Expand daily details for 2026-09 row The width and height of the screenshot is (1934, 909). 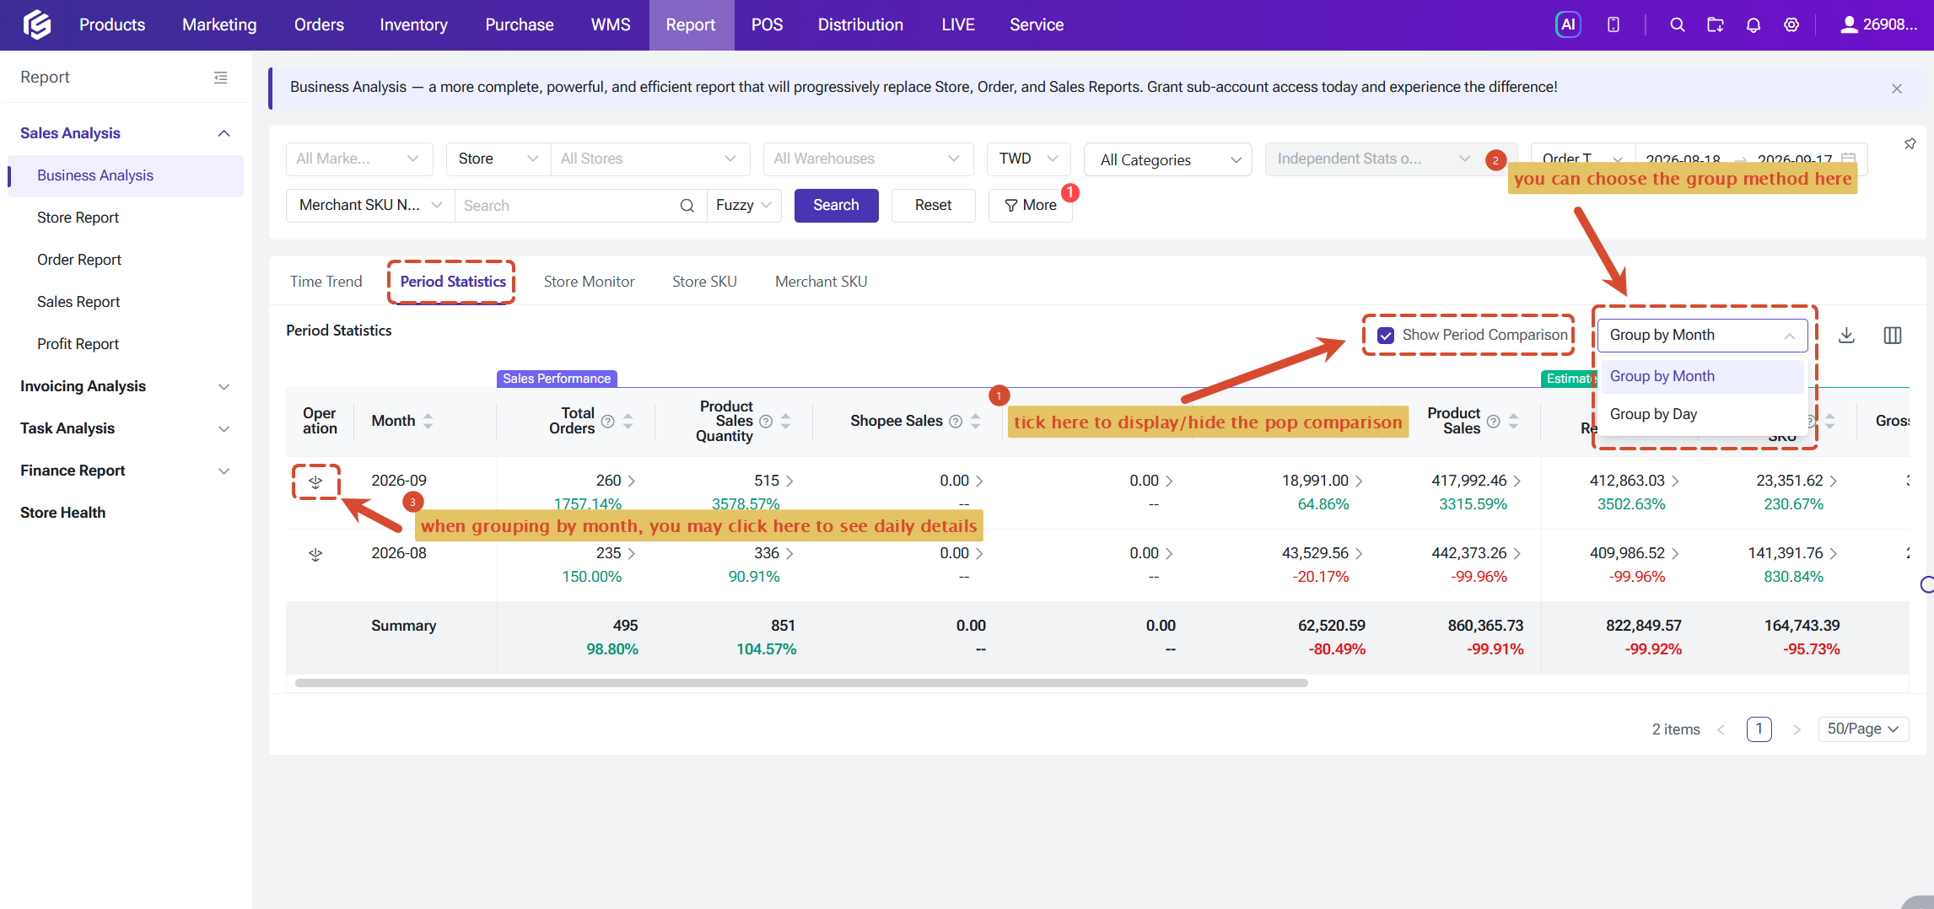315,481
